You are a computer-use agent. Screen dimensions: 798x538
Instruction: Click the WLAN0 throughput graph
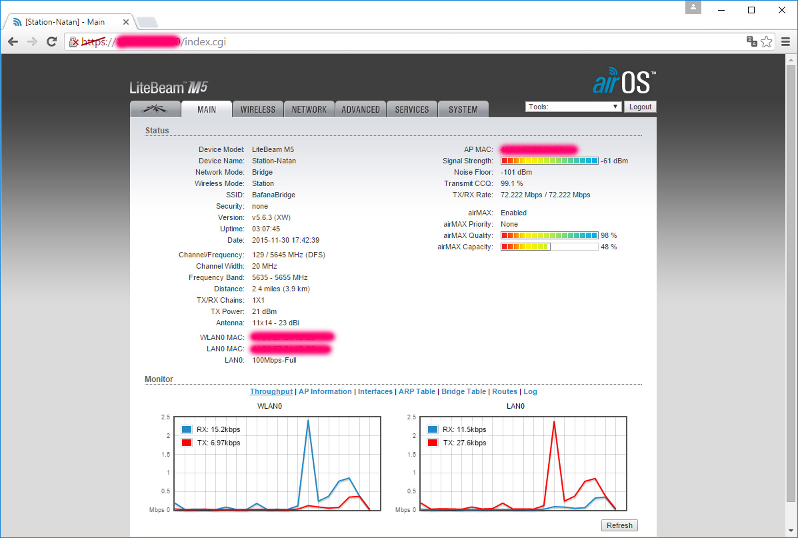[x=277, y=464]
